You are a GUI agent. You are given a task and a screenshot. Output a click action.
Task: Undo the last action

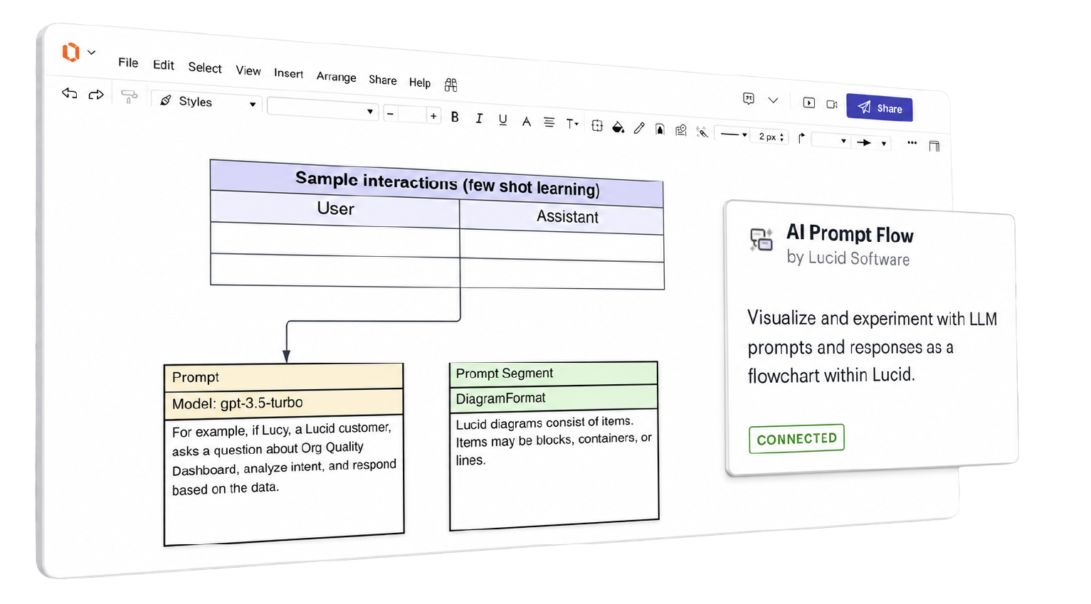coord(69,93)
